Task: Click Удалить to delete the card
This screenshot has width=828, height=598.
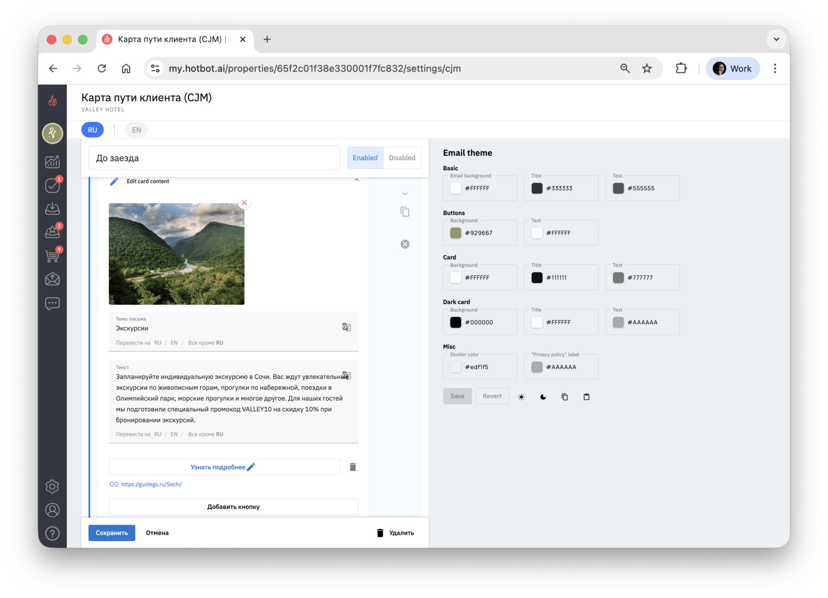Action: point(395,533)
